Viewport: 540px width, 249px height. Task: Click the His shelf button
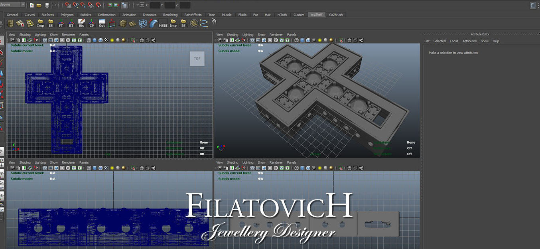point(81,24)
